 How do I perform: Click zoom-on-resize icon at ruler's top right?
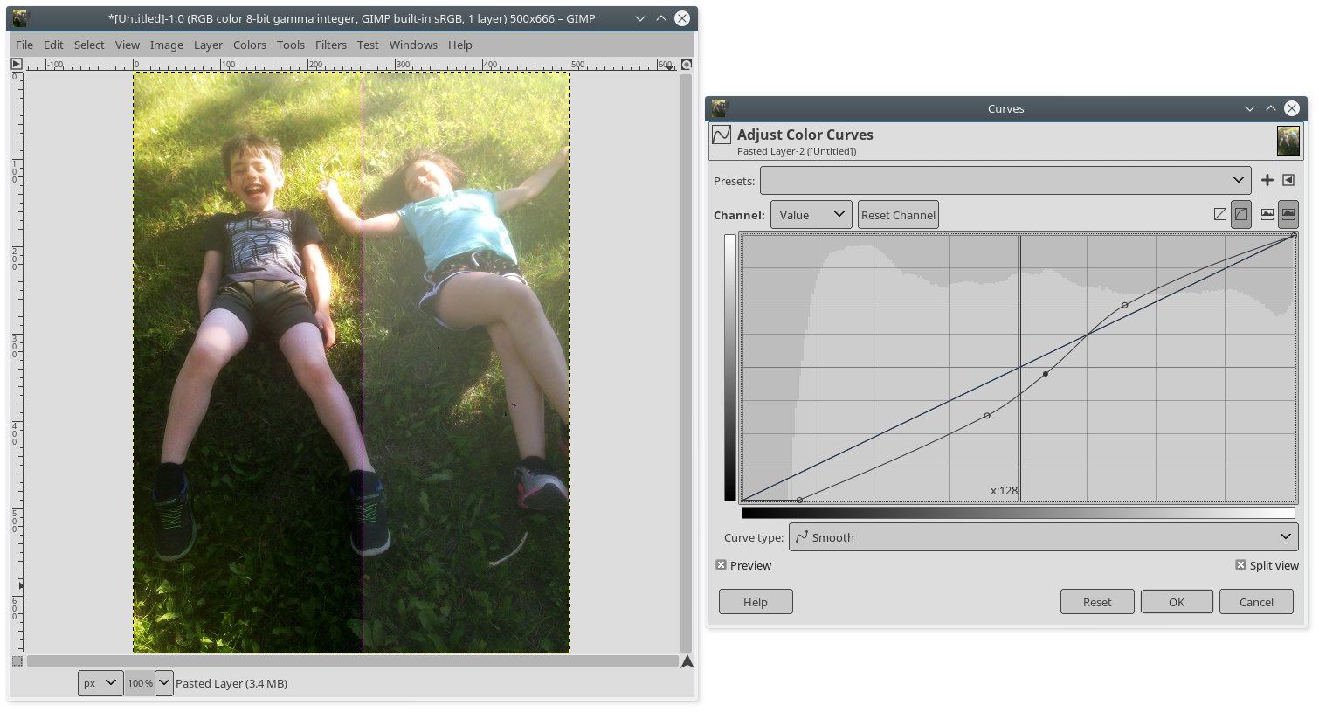[687, 64]
